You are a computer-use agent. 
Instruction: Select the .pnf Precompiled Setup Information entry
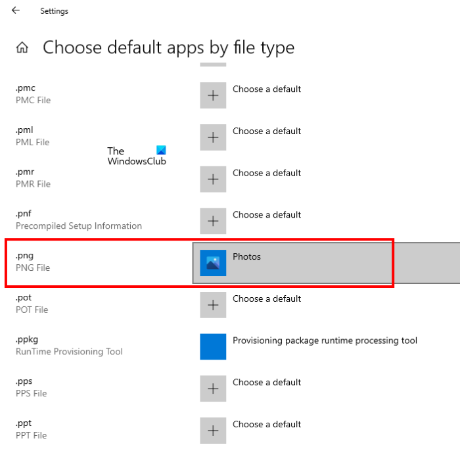[x=78, y=220]
